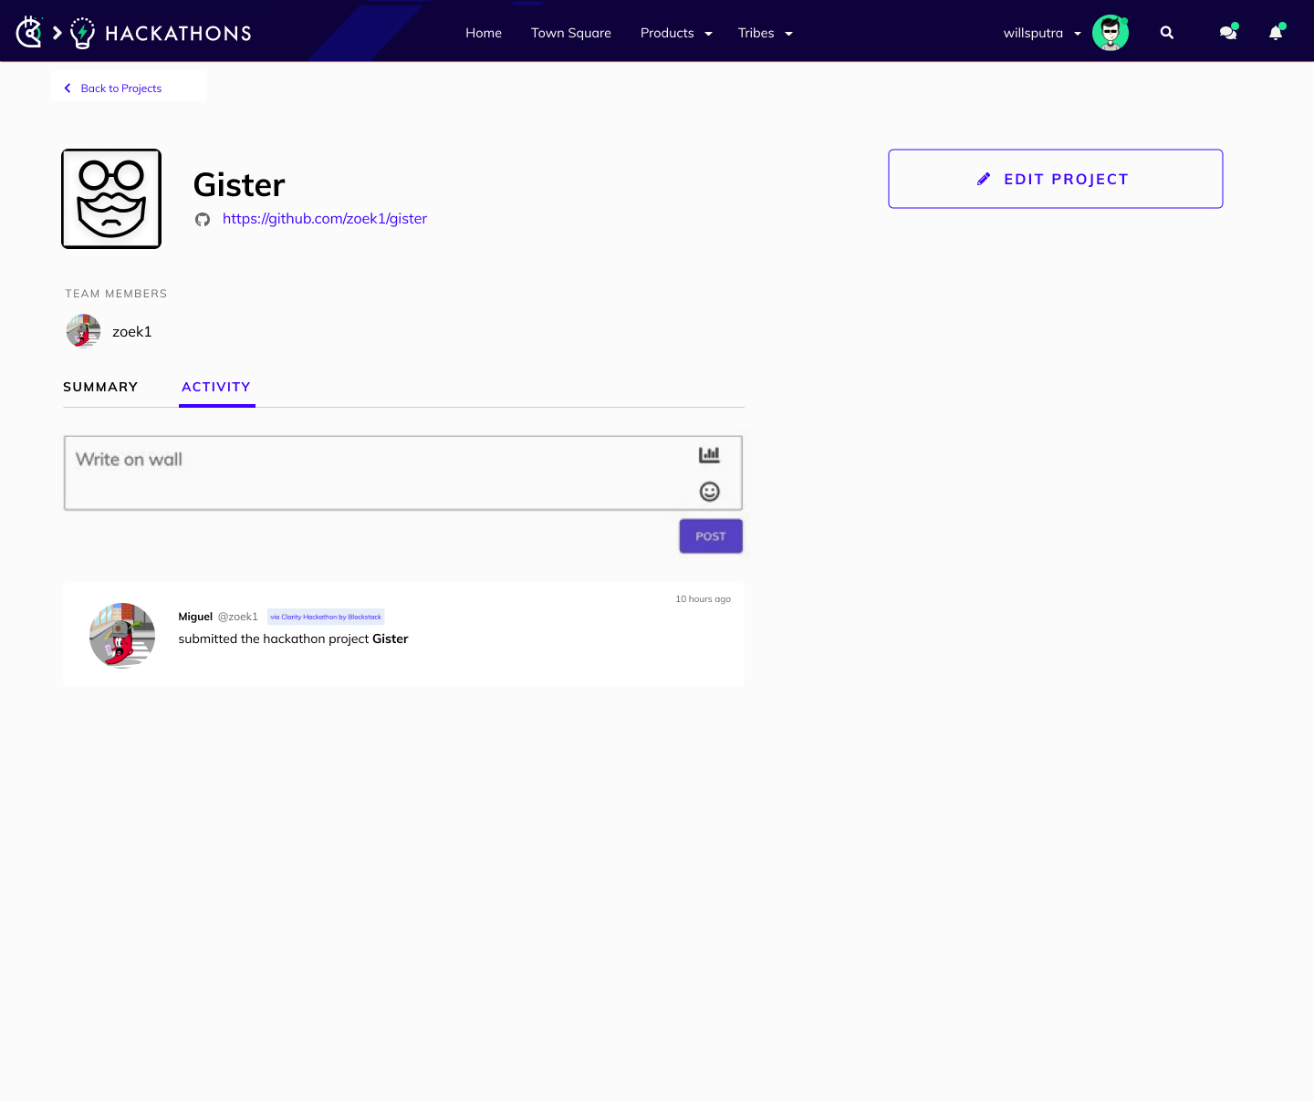Open the github.com/zoek1/gister link
This screenshot has height=1101, width=1314.
pyautogui.click(x=325, y=219)
